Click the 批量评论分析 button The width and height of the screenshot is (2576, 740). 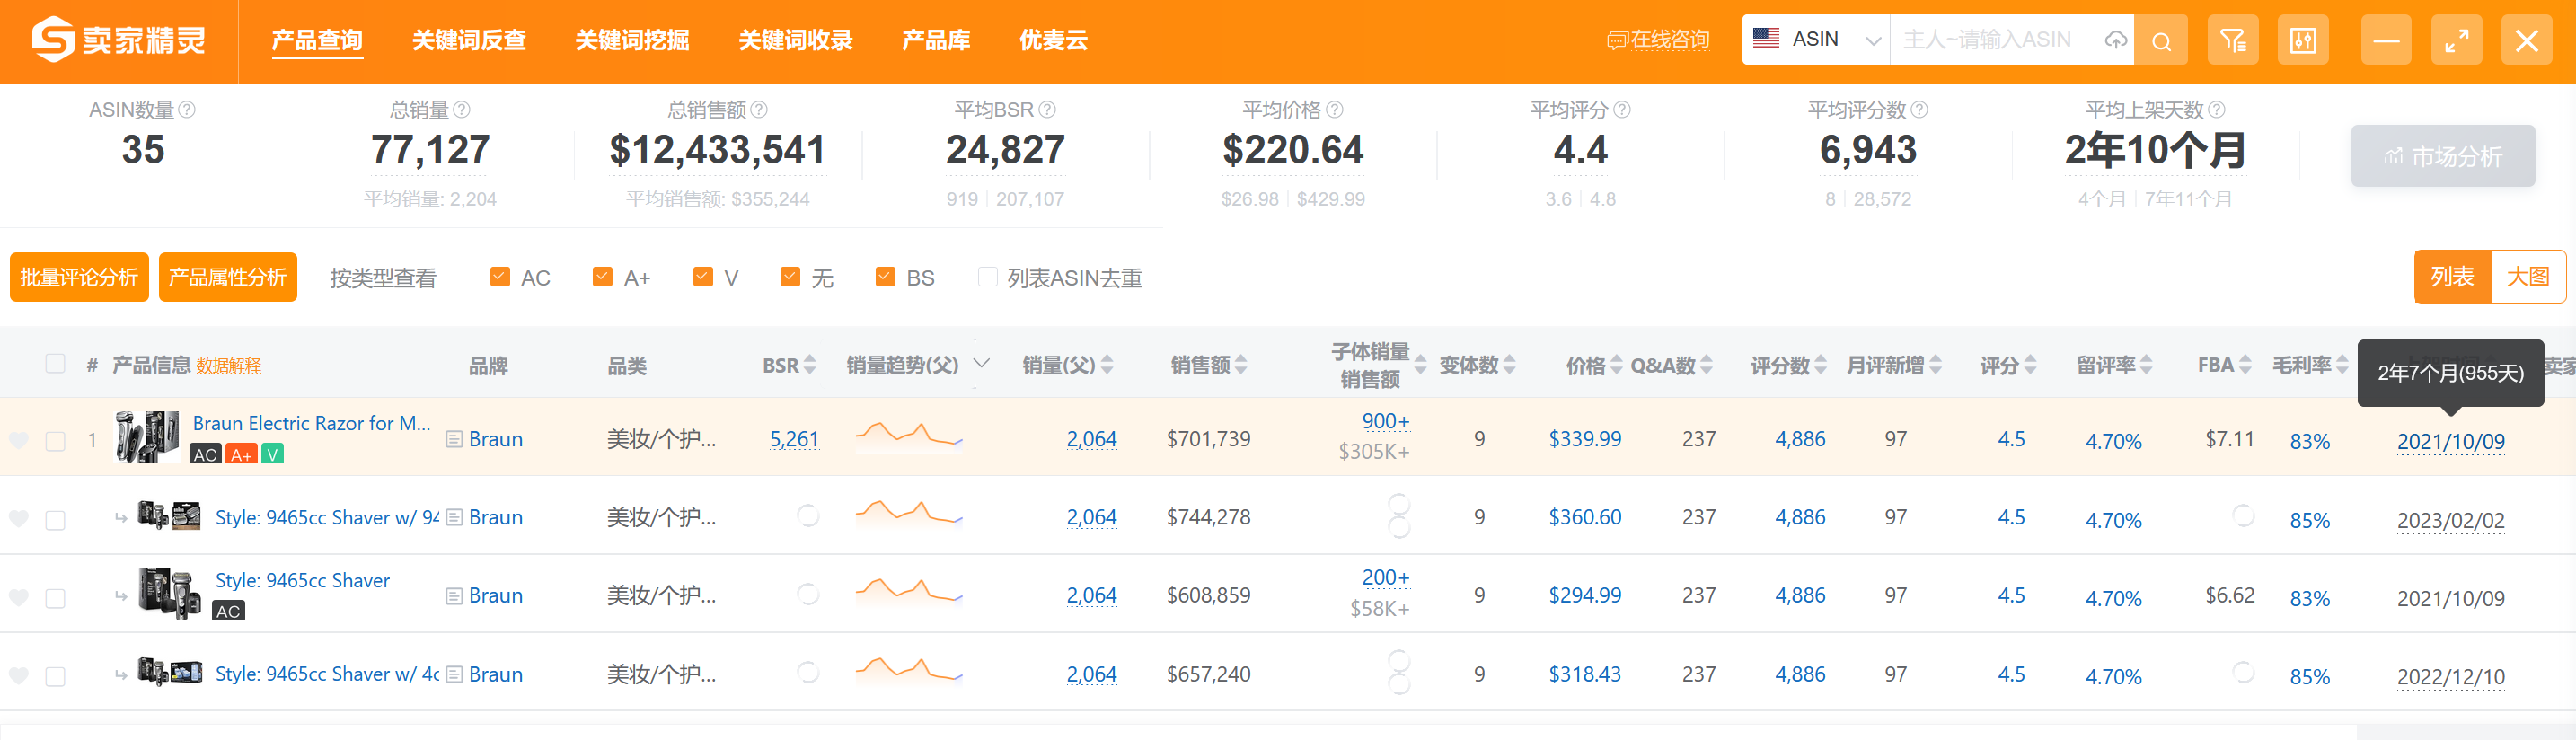[x=79, y=277]
